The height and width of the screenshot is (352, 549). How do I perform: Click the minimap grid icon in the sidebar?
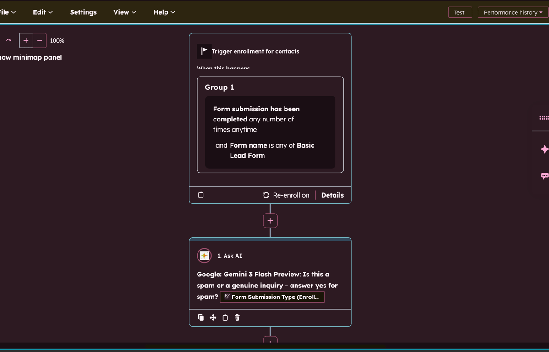pyautogui.click(x=544, y=118)
